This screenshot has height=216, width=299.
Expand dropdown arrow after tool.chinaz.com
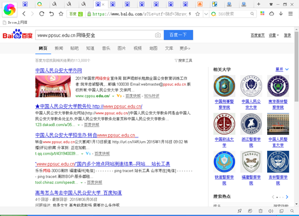click(x=81, y=183)
